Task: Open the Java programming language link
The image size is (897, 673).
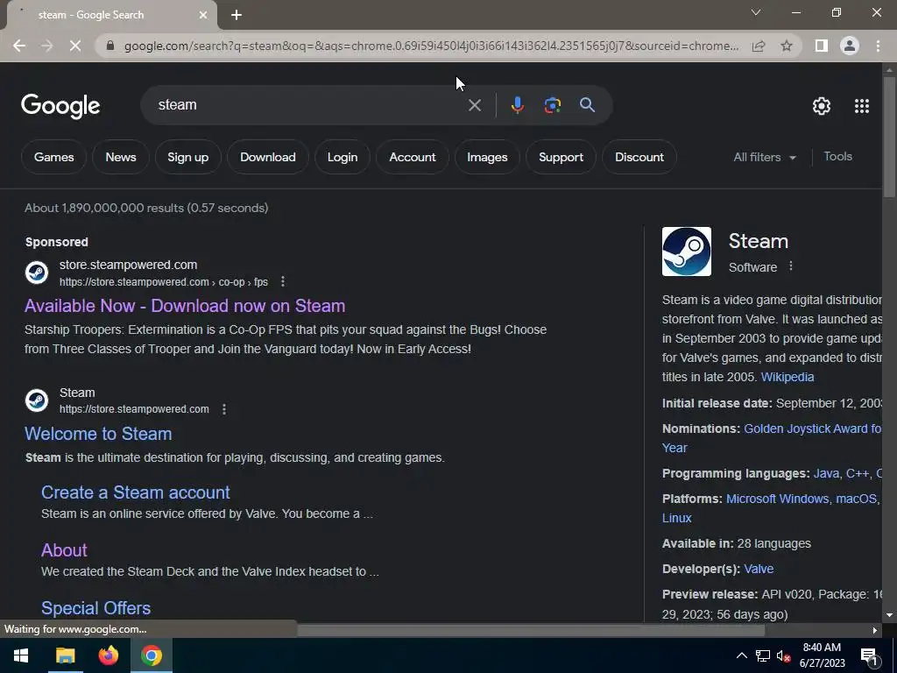Action: 826,473
